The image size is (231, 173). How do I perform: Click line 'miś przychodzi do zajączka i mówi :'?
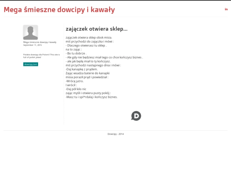[90, 41]
